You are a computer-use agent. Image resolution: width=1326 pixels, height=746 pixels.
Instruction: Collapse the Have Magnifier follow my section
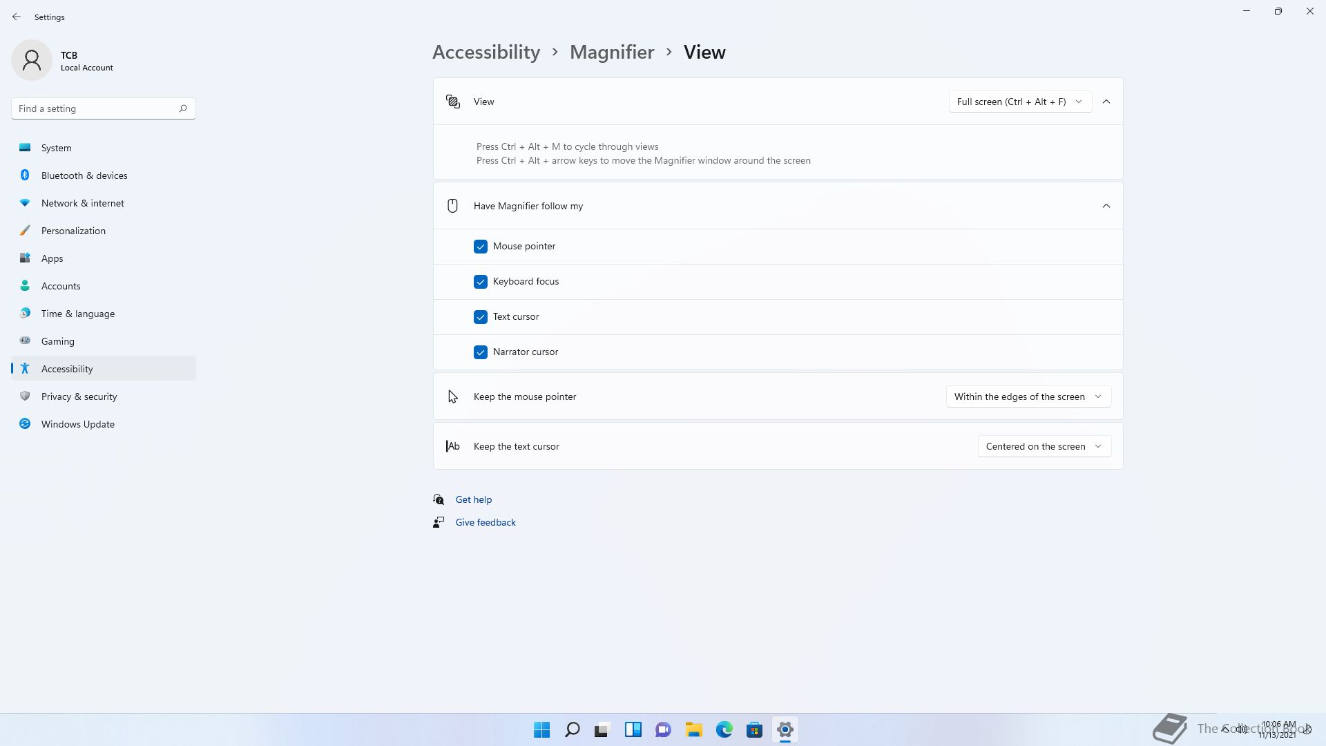point(1106,206)
